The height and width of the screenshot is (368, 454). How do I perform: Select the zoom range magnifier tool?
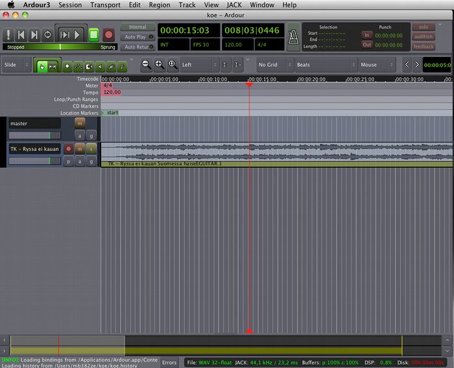click(67, 67)
